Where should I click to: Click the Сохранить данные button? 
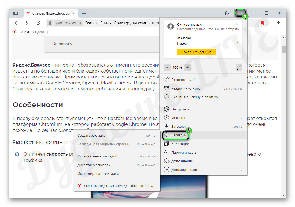pos(196,52)
